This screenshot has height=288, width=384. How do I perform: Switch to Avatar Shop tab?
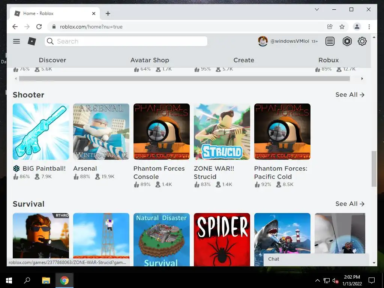click(150, 60)
